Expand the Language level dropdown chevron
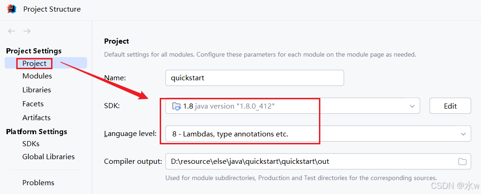This screenshot has width=481, height=194. [x=463, y=134]
